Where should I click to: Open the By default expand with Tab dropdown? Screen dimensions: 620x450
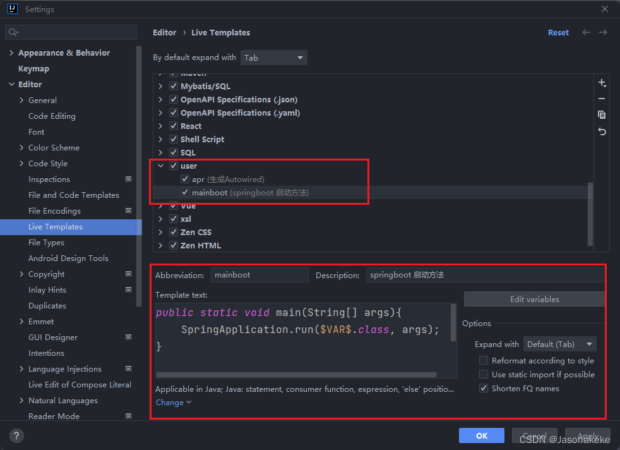point(273,58)
